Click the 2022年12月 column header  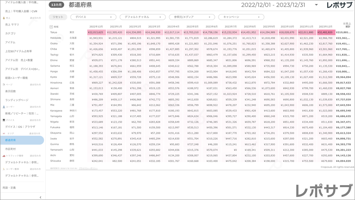[x=96, y=26]
